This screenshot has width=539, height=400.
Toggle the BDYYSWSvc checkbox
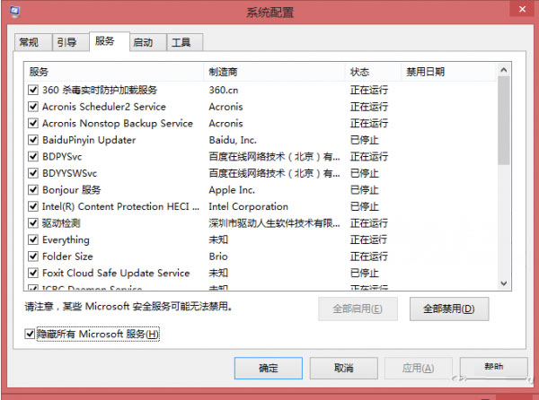(x=33, y=173)
